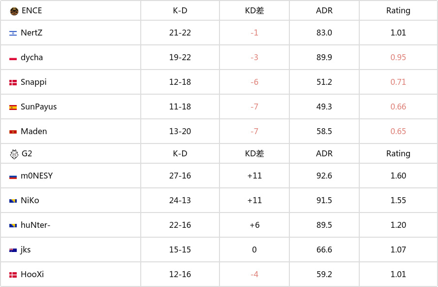Click ENCE K-D column header
Screen dimensions: 438x287
coord(180,10)
